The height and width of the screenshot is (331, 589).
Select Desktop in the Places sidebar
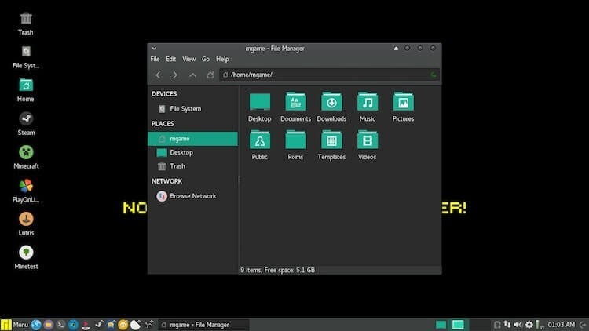tap(192, 152)
